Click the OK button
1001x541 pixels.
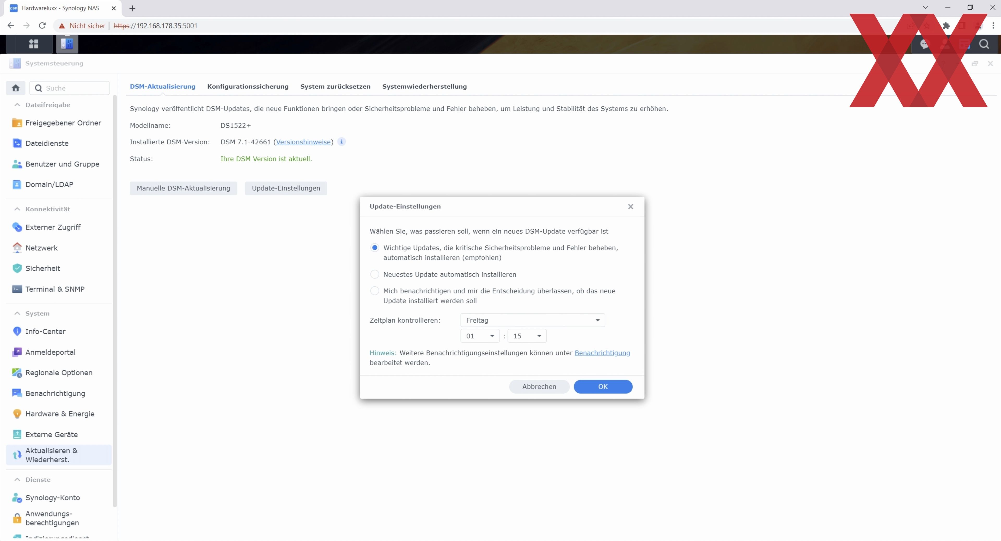point(603,387)
